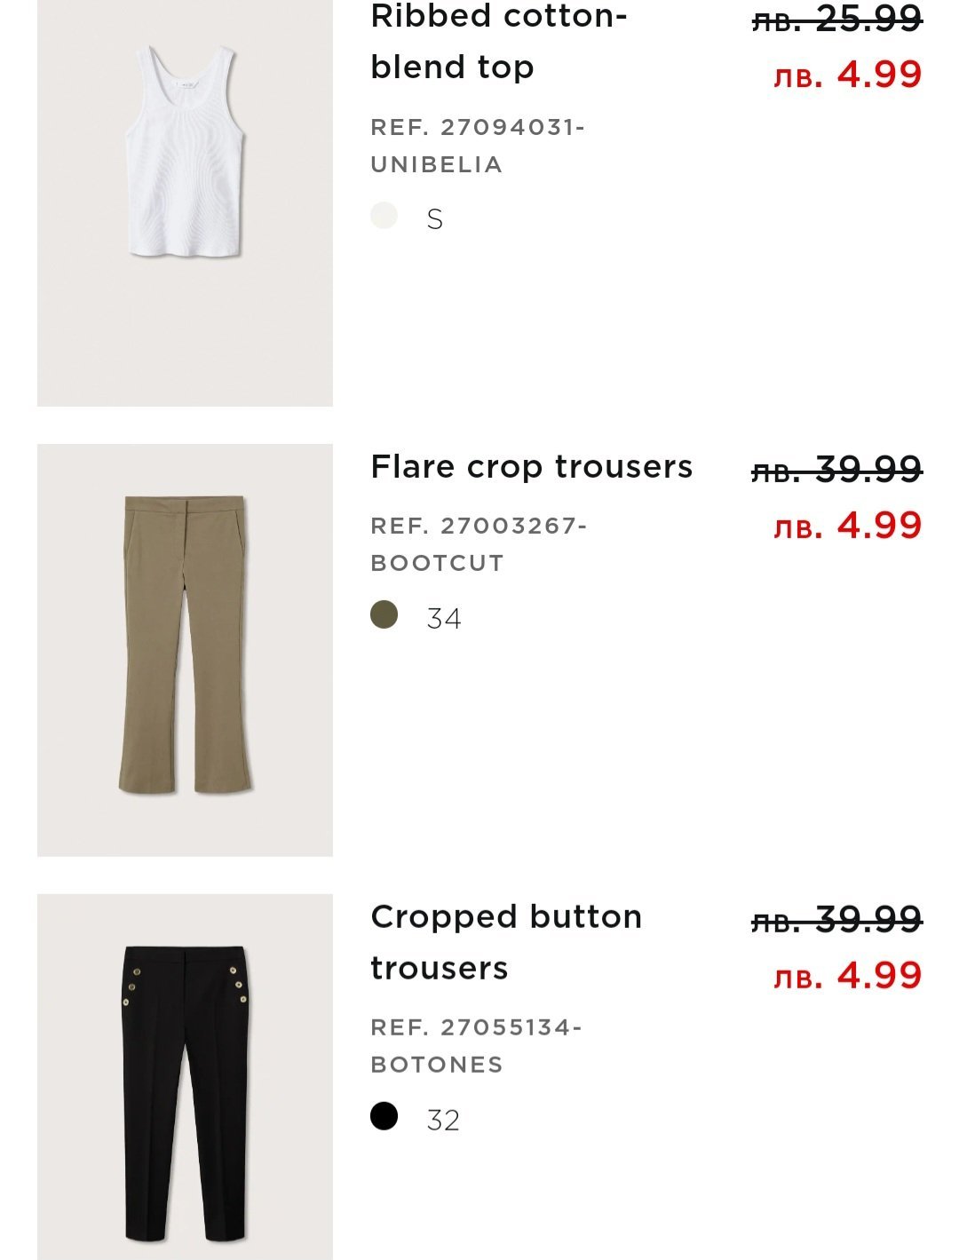Click the Flare crop trousers title

pos(531,466)
